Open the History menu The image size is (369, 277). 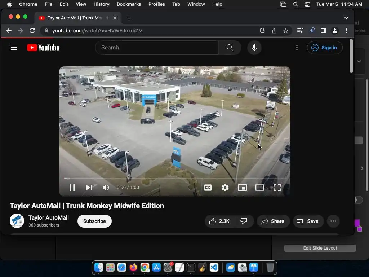tap(101, 4)
